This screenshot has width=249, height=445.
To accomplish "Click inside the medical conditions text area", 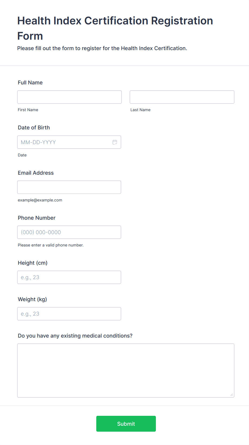I will 126,370.
